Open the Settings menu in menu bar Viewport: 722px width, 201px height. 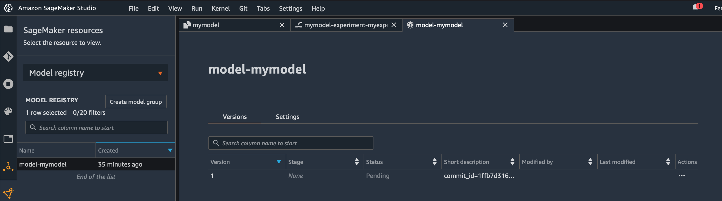tap(290, 8)
